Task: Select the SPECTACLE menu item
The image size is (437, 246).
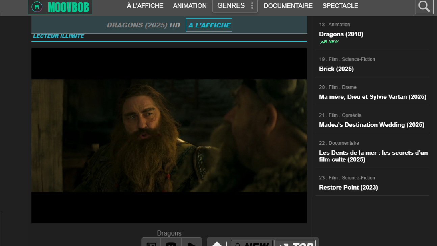Action: coord(340,6)
